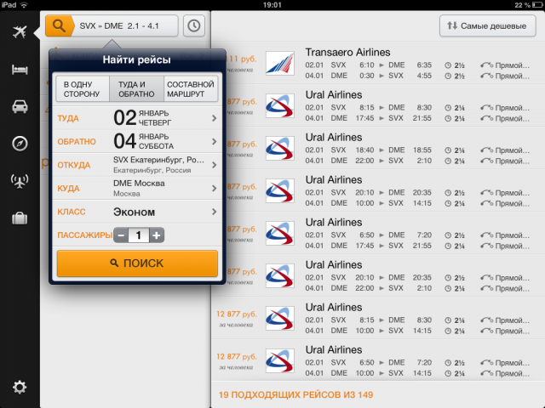
Task: Decrease passenger count with minus
Action: coord(121,235)
